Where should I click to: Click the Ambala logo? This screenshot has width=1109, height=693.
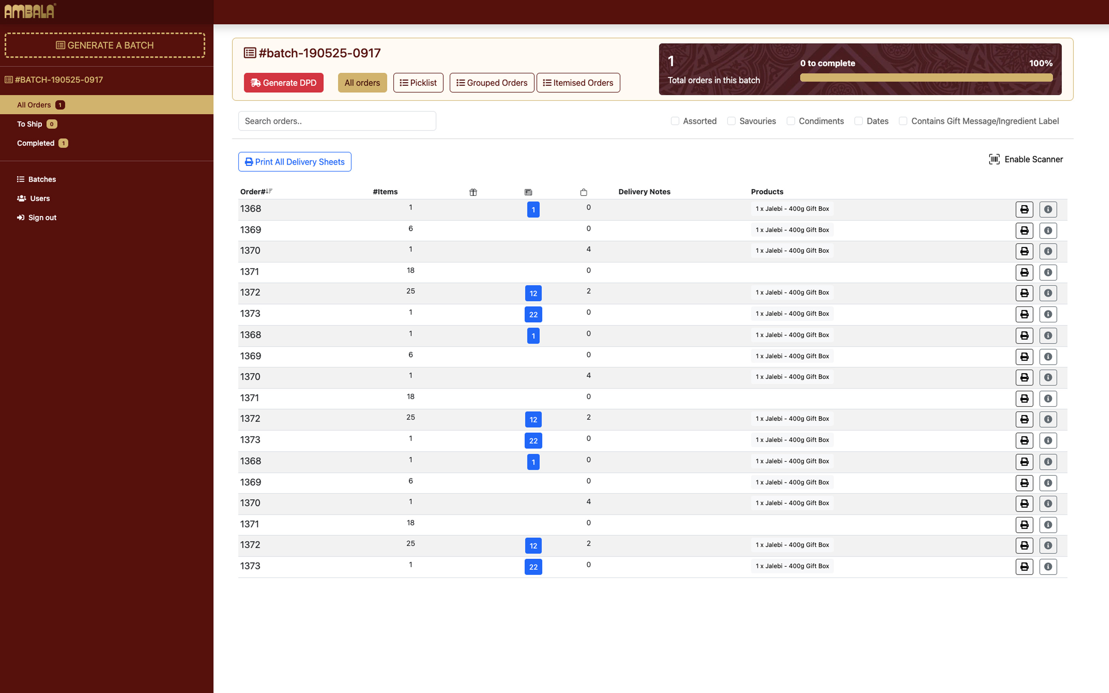tap(30, 11)
